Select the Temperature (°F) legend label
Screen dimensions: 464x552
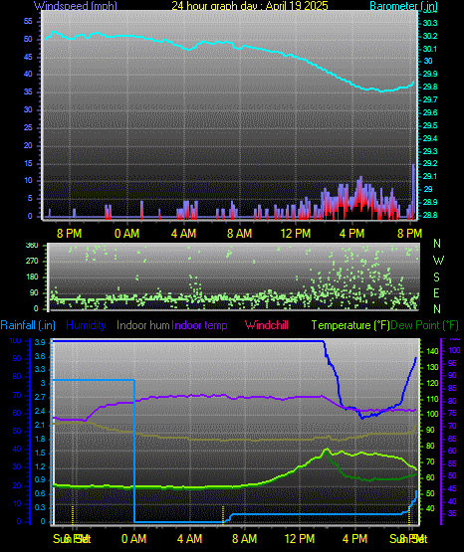pos(350,325)
